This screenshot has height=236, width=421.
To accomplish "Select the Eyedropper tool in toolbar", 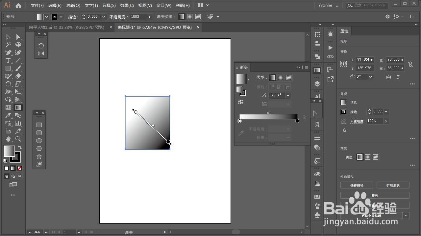I will [x=8, y=115].
